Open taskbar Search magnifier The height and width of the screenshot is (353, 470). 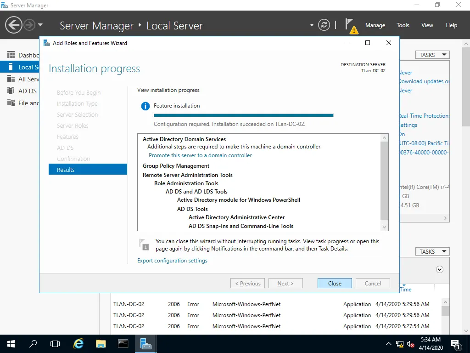click(x=33, y=344)
